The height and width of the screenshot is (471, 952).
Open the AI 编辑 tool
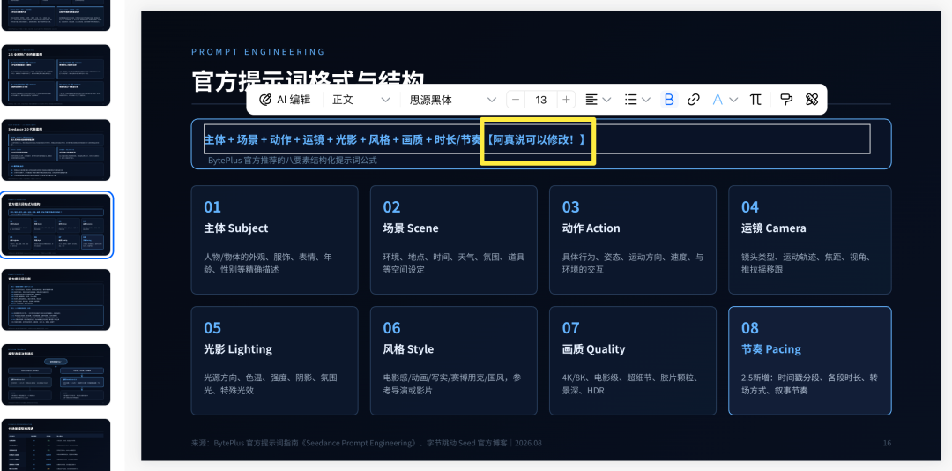pyautogui.click(x=285, y=100)
